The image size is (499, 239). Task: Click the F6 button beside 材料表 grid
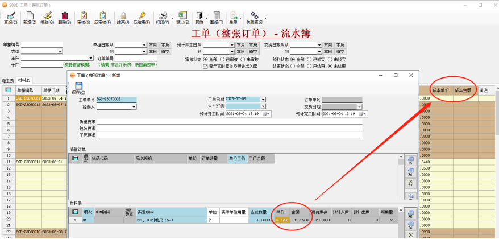click(x=410, y=225)
